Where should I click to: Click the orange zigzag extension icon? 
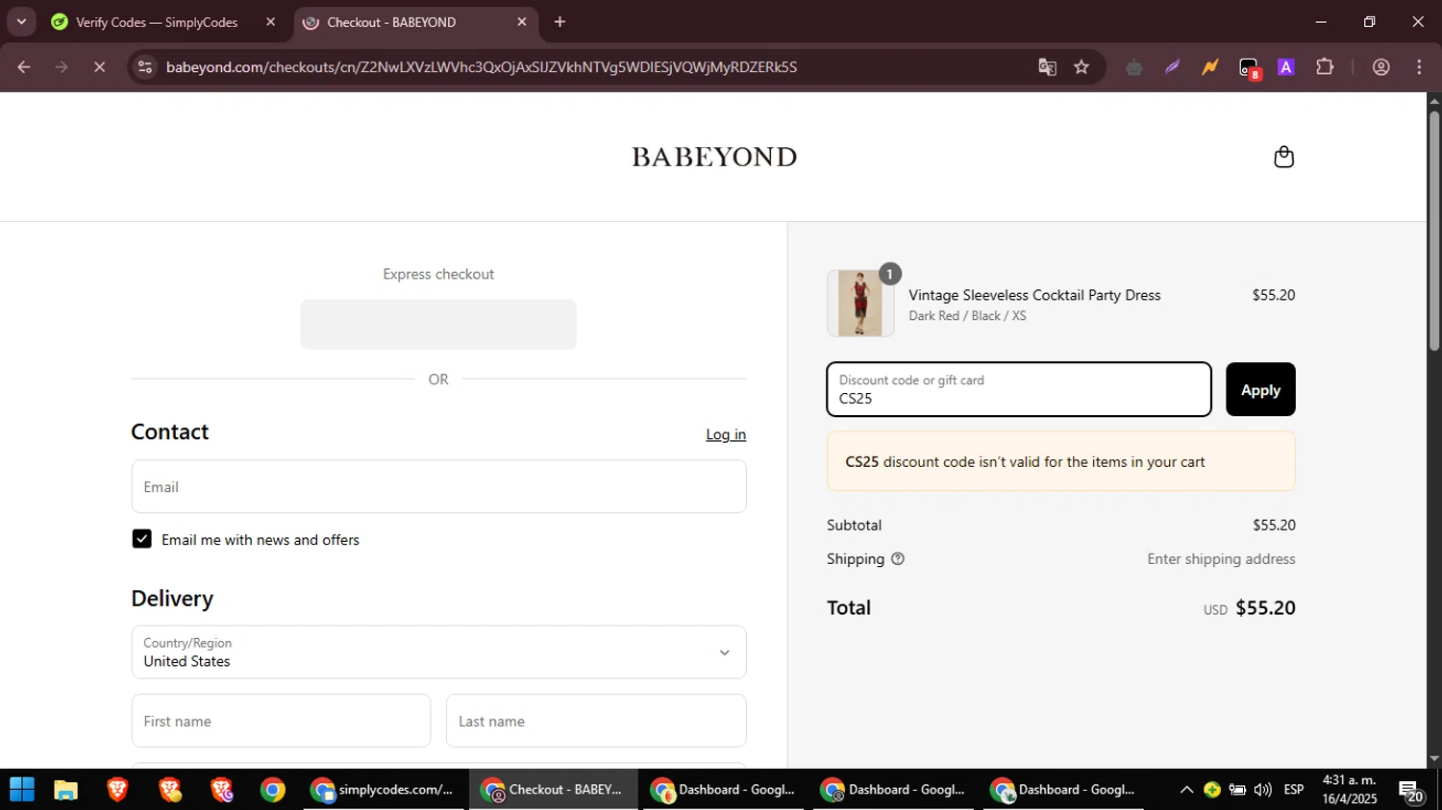coord(1209,67)
